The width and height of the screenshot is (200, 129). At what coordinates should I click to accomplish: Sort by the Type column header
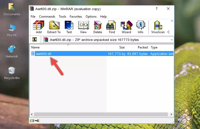coord(161,47)
